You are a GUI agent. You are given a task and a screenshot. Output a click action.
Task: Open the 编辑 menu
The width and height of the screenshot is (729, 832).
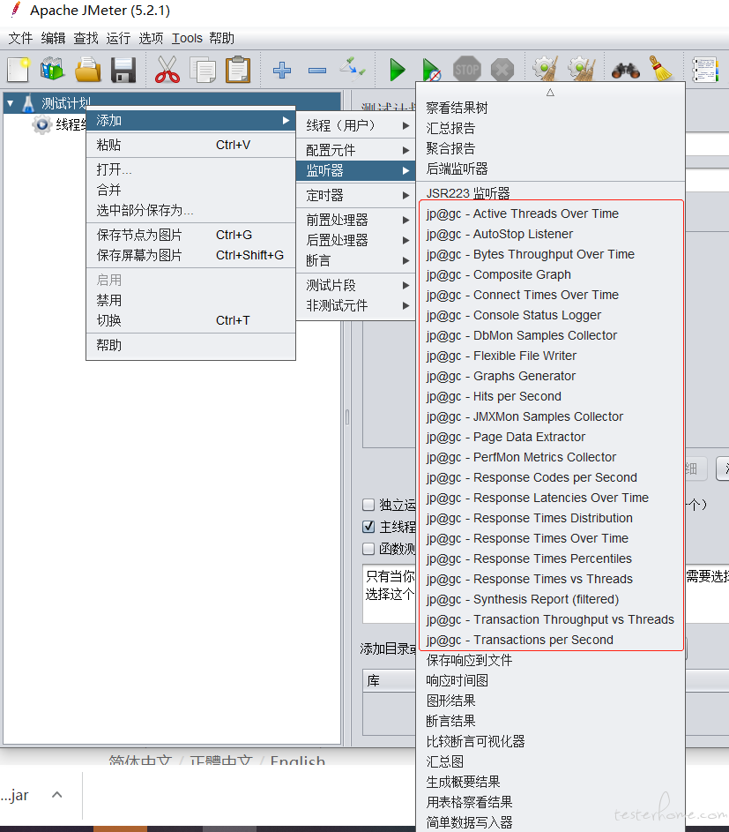coord(53,38)
